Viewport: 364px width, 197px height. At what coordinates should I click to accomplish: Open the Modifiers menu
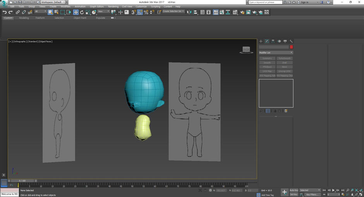click(65, 7)
